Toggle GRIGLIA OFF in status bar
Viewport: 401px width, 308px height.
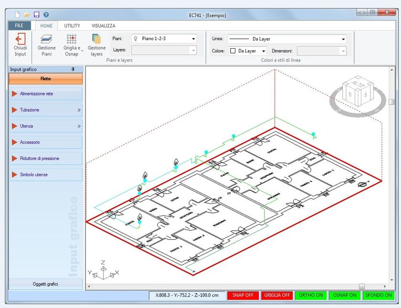277,295
